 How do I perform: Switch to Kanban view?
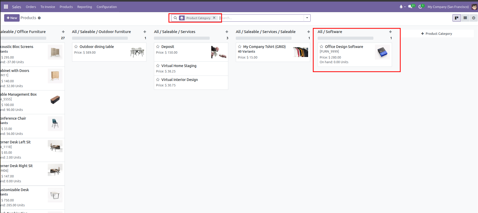[x=457, y=18]
